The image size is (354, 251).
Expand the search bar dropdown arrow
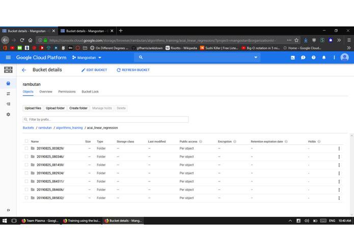coord(256,57)
